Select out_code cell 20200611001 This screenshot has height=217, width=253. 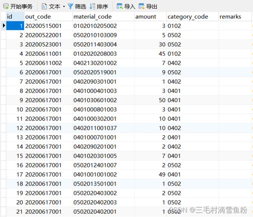pyautogui.click(x=48, y=54)
